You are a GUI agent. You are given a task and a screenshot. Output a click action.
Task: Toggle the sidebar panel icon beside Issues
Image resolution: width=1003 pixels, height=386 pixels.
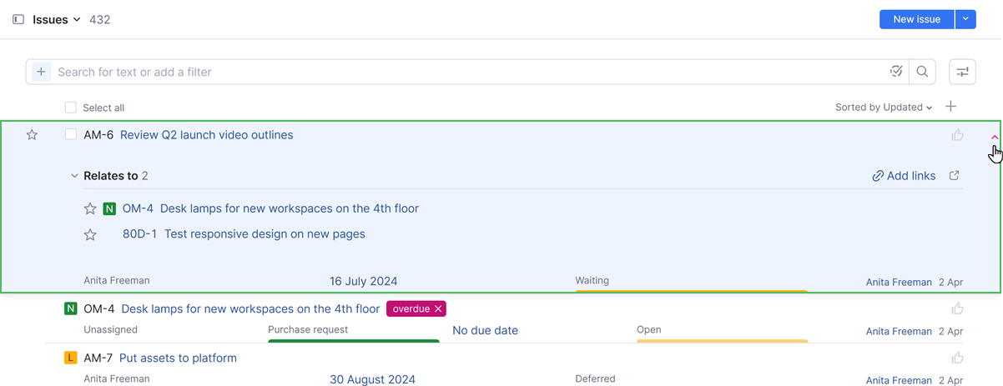(18, 19)
